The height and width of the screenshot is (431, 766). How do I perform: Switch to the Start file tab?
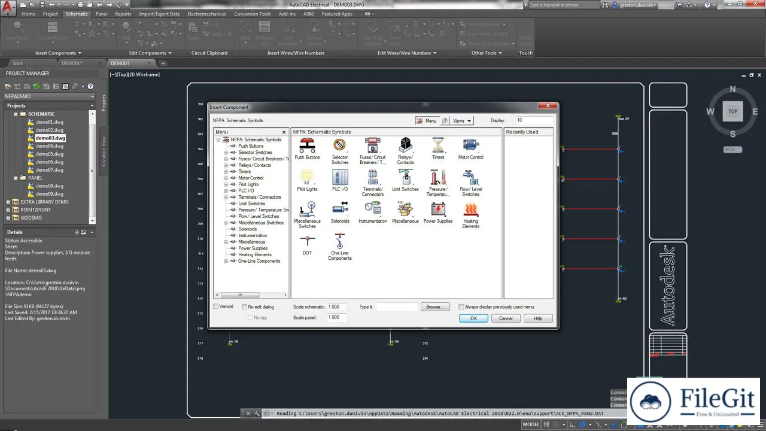point(17,63)
